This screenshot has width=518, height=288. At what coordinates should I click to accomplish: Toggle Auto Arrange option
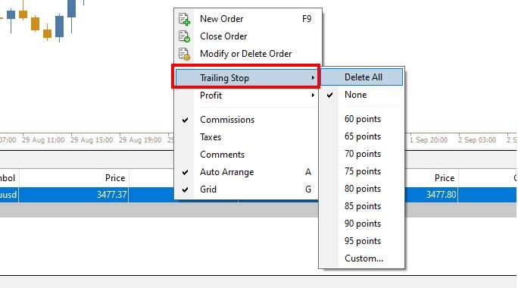coord(246,172)
